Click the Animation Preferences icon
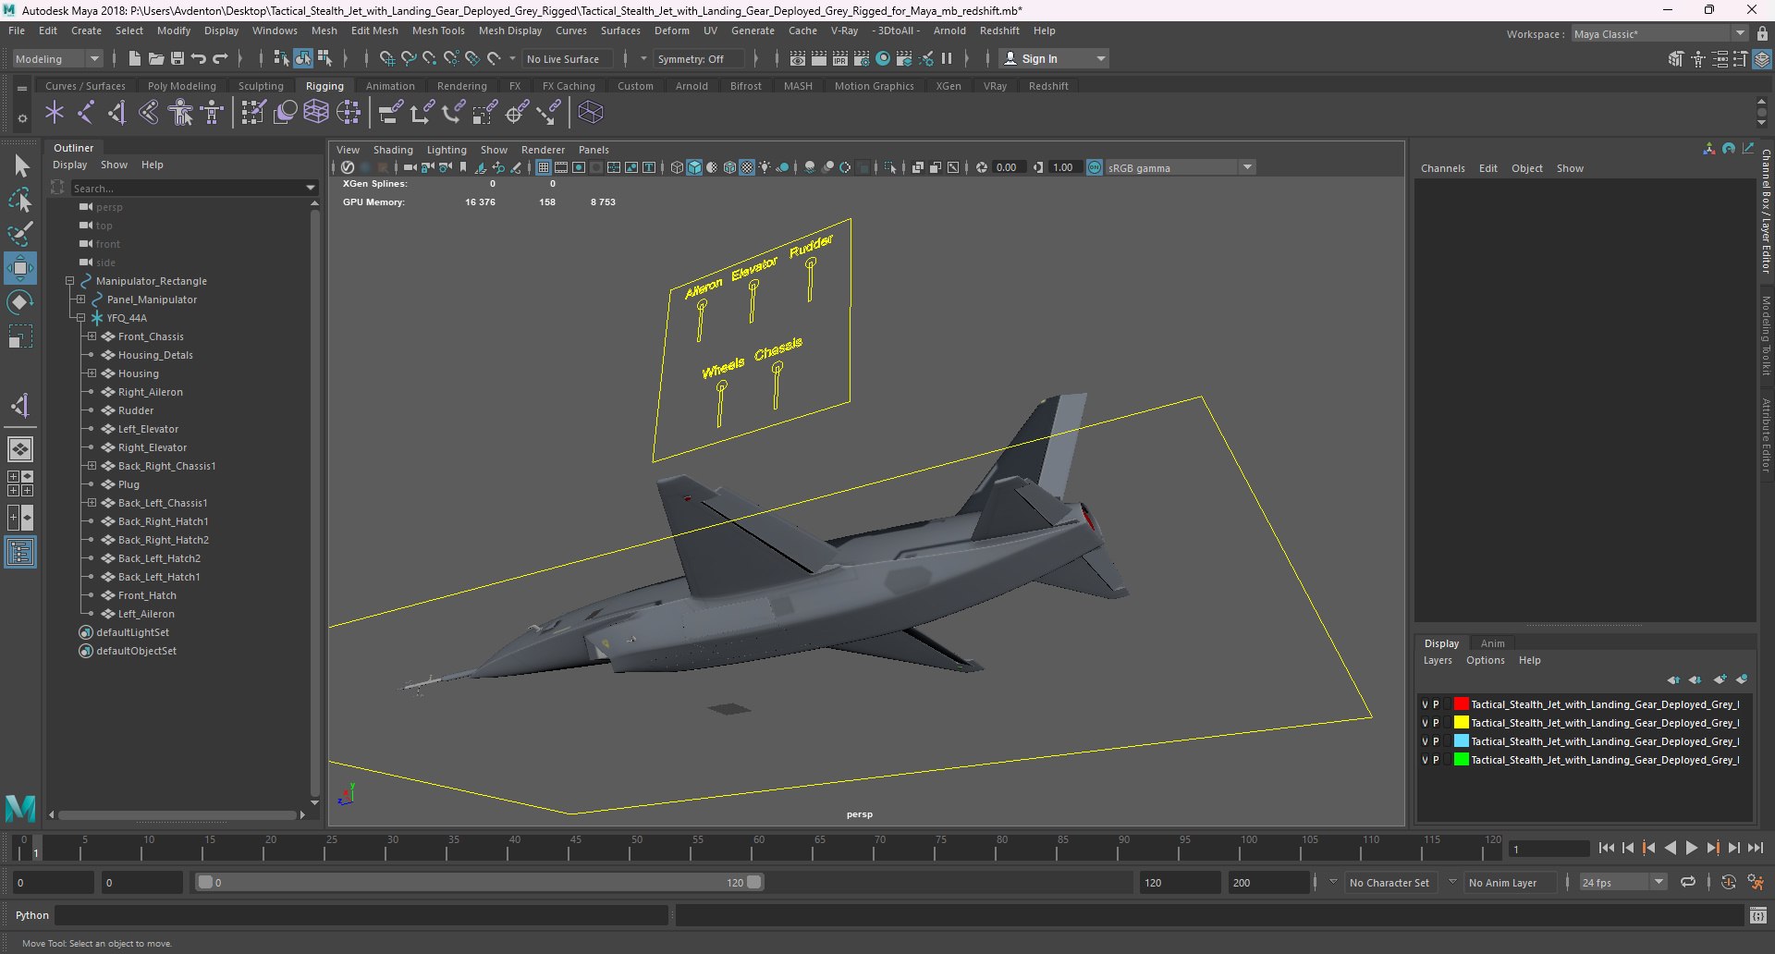Viewport: 1775px width, 954px height. 1756,882
